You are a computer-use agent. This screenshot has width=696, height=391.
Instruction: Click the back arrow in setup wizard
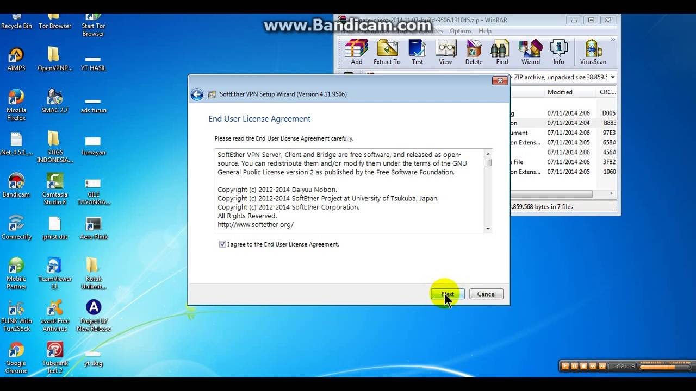tap(197, 94)
